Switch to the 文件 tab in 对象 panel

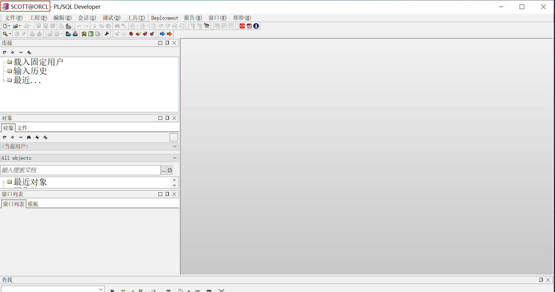(22, 128)
